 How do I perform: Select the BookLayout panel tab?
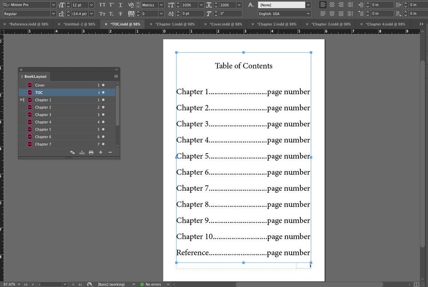[x=35, y=76]
